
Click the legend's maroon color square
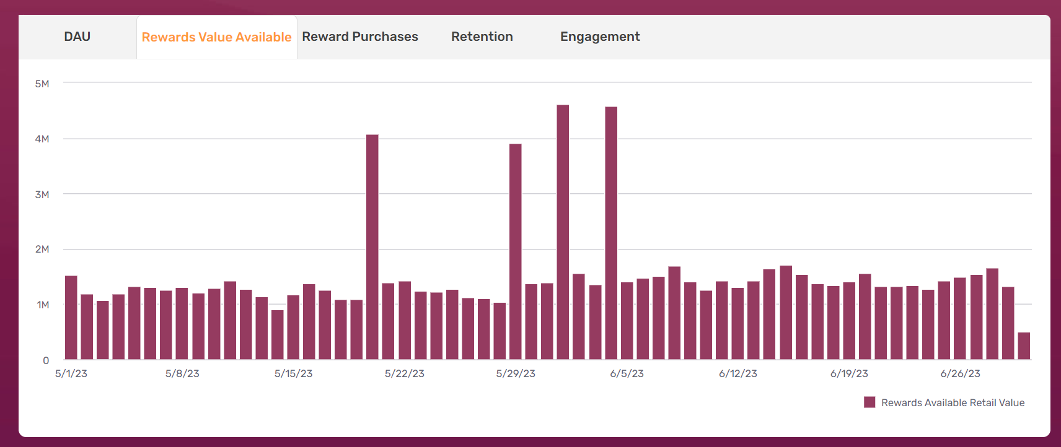pyautogui.click(x=869, y=402)
